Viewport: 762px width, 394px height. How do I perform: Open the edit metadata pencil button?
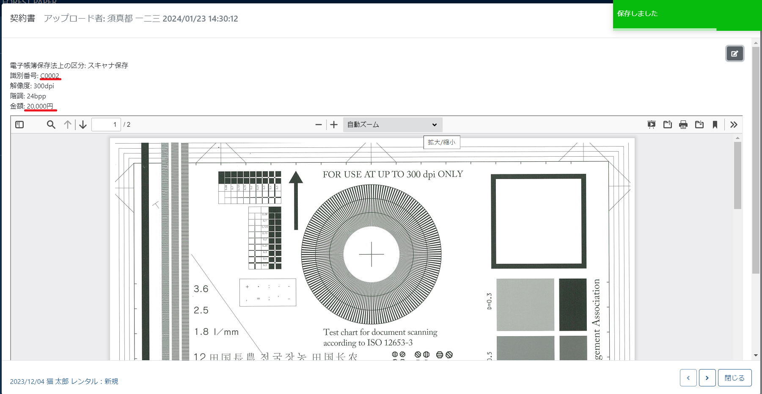pyautogui.click(x=735, y=54)
